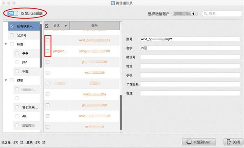Check the yangjian... contact row checkbox

pos(48,51)
